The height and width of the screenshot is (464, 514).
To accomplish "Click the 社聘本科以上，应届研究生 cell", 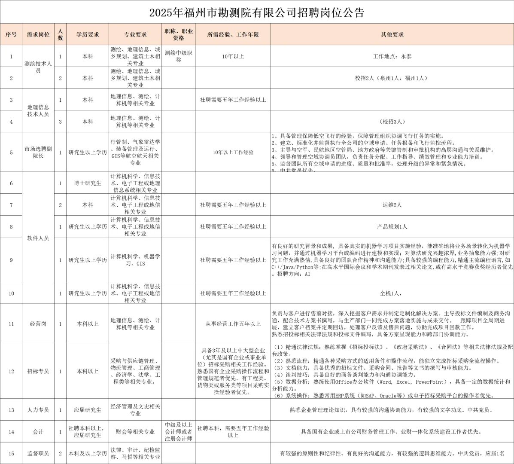I will (x=88, y=431).
